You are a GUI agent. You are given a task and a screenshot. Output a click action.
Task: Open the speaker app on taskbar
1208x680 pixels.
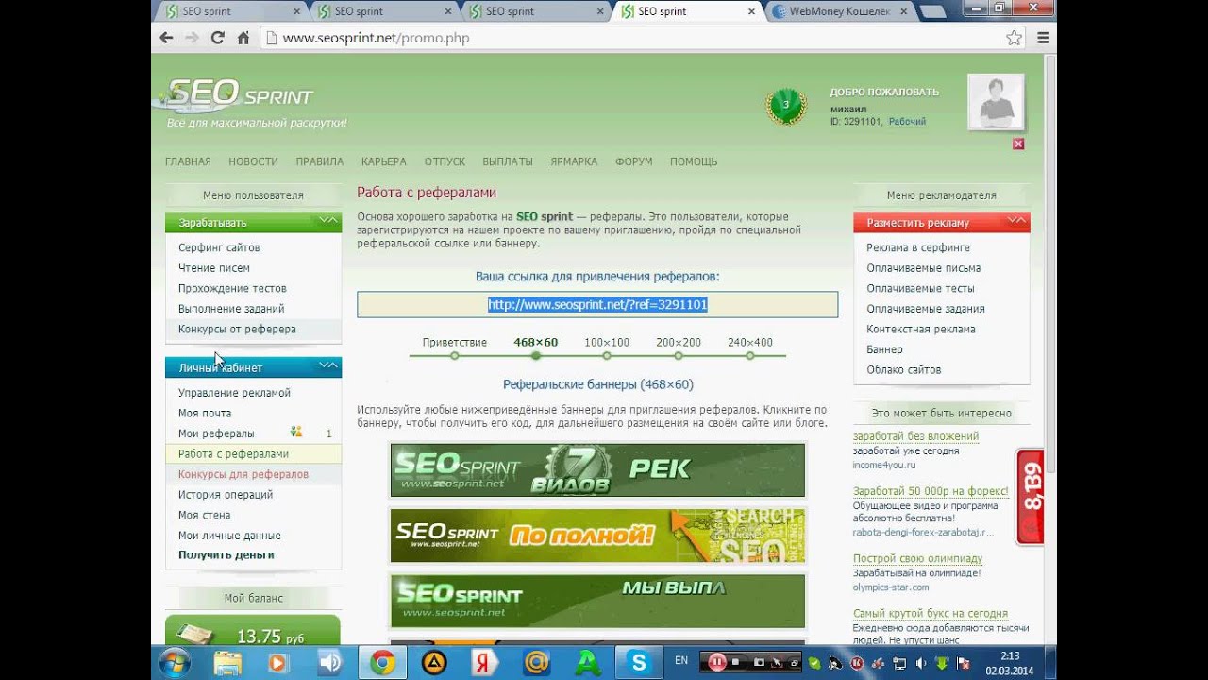point(330,662)
